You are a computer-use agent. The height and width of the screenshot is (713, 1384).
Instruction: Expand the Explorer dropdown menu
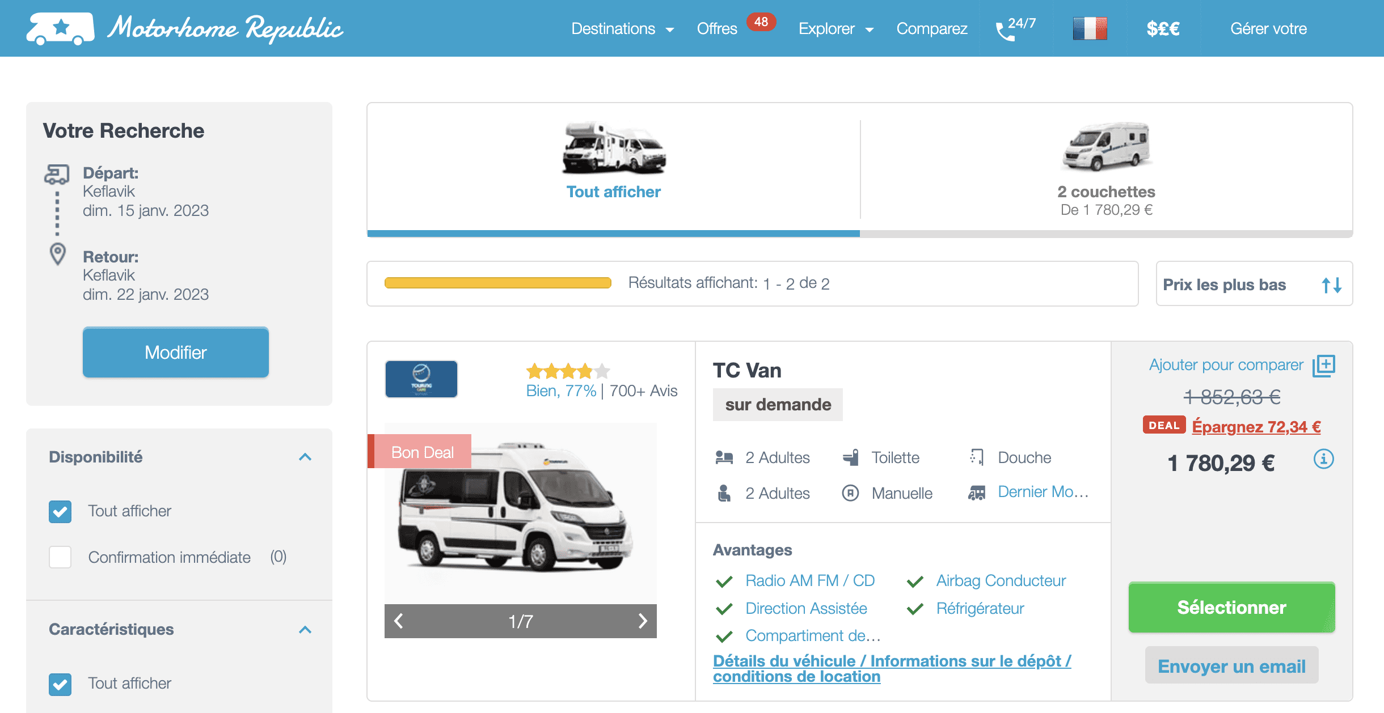(836, 28)
